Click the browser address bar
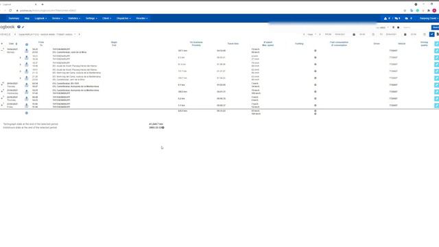Viewport: 439px width, 247px height. click(x=207, y=11)
